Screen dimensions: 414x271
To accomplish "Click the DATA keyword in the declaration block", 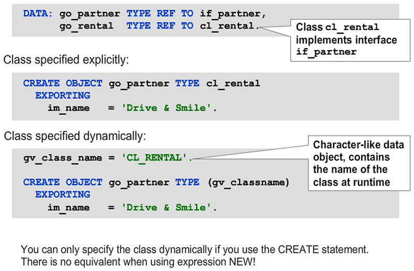I will [38, 13].
